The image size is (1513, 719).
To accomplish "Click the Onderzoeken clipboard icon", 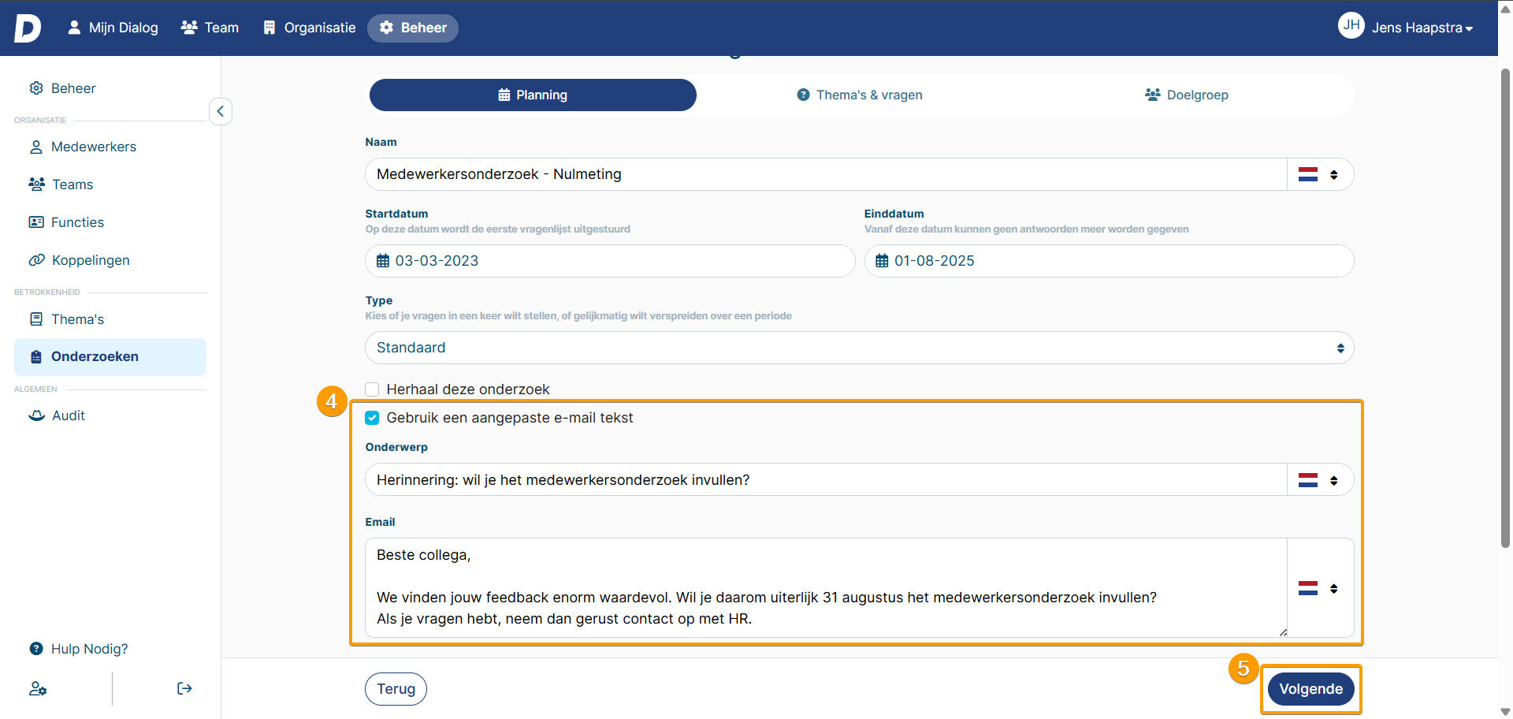I will click(x=36, y=357).
